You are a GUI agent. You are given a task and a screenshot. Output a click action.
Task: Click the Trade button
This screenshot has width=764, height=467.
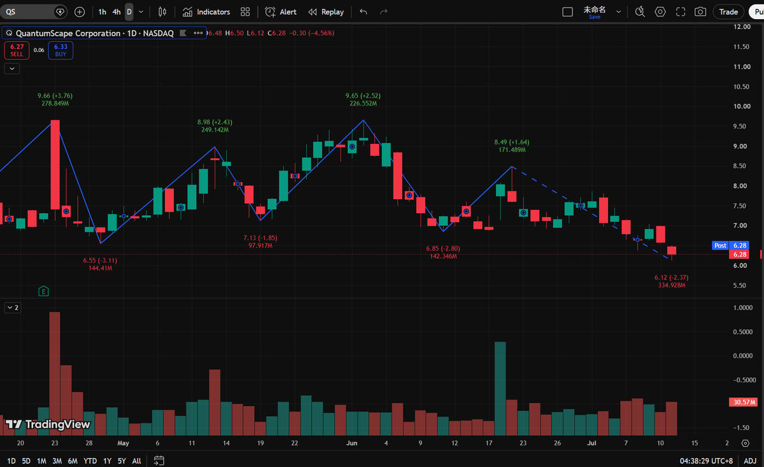coord(728,12)
